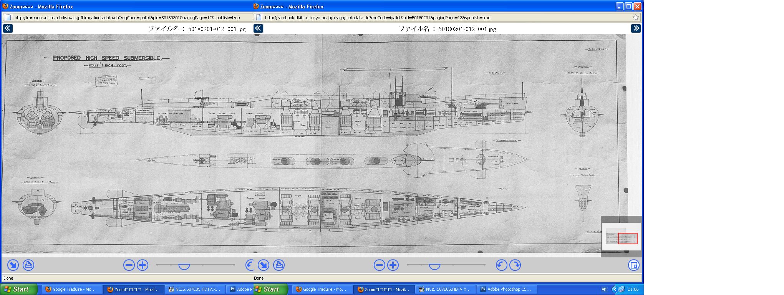The width and height of the screenshot is (784, 295).
Task: Click the partially hidden rotate-left icon mid-toolbar
Action: point(249,265)
